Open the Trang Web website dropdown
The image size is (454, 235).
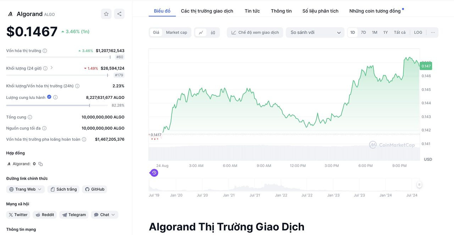(25, 189)
